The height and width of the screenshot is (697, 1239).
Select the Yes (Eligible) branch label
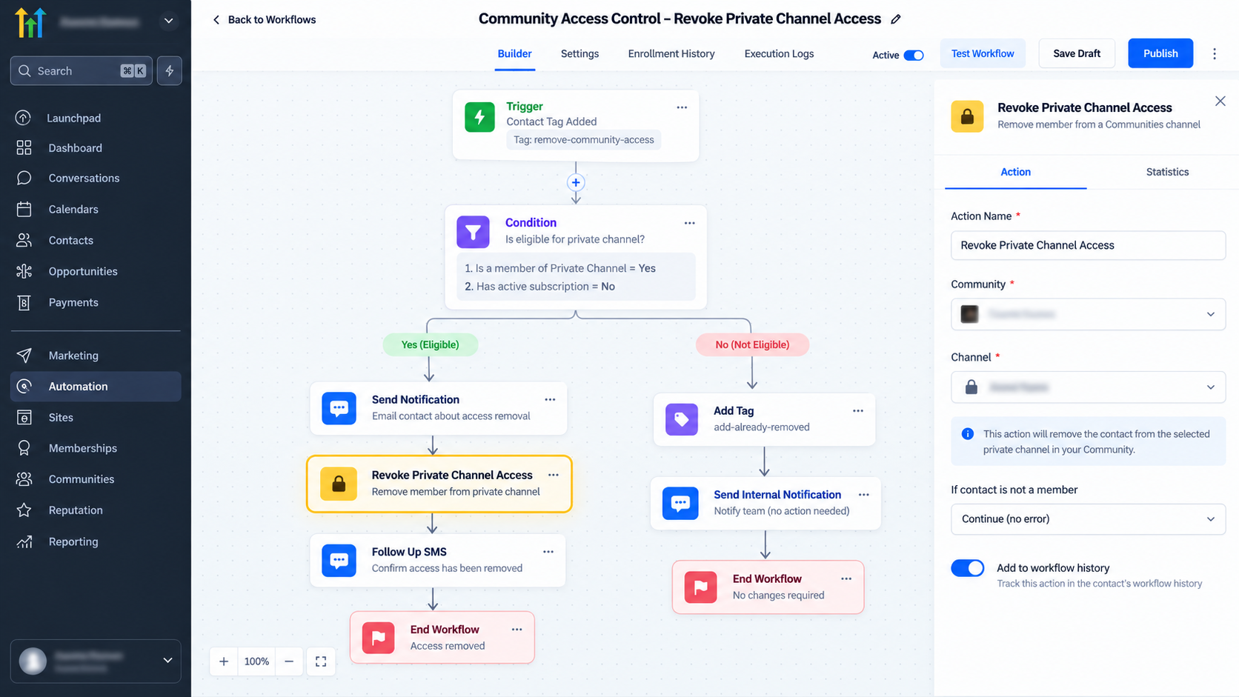[x=430, y=344]
